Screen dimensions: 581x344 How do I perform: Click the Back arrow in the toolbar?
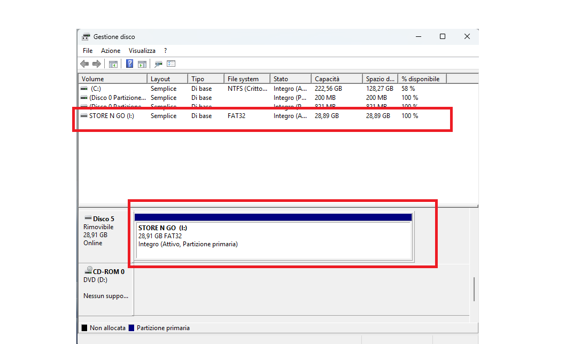point(84,64)
